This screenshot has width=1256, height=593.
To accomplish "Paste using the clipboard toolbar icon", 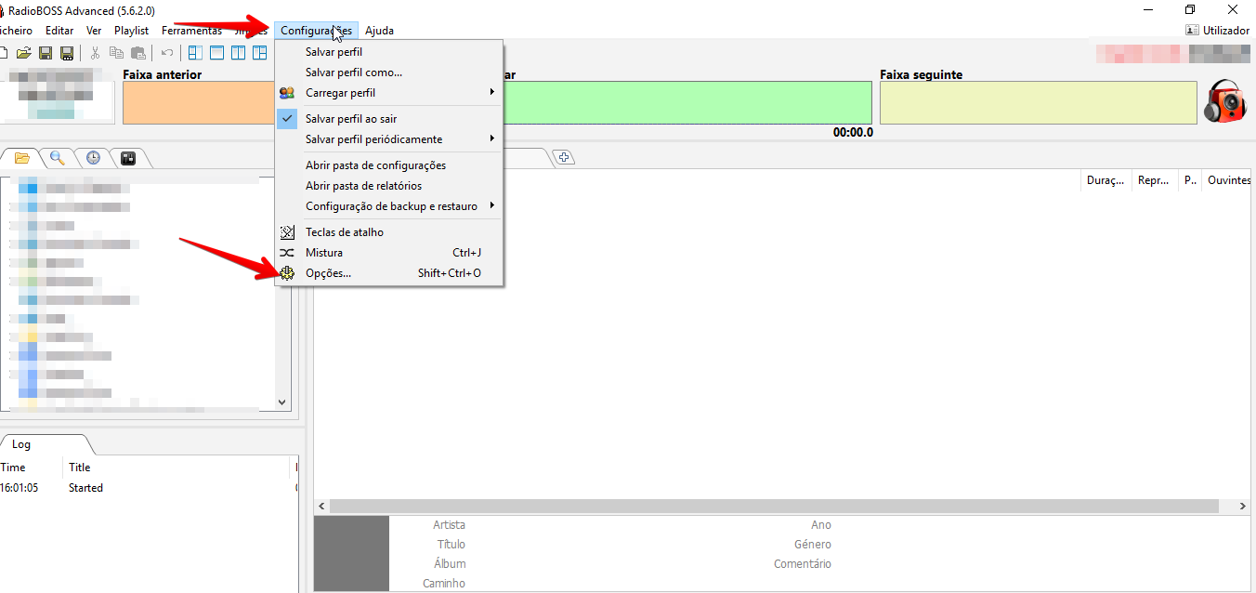I will coord(138,53).
